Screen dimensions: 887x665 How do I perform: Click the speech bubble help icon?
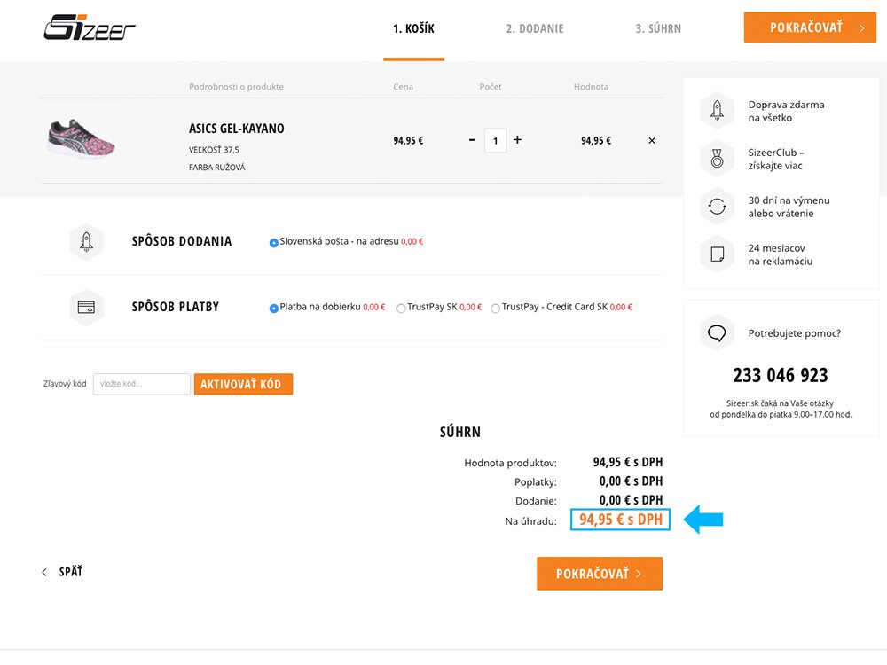click(717, 333)
